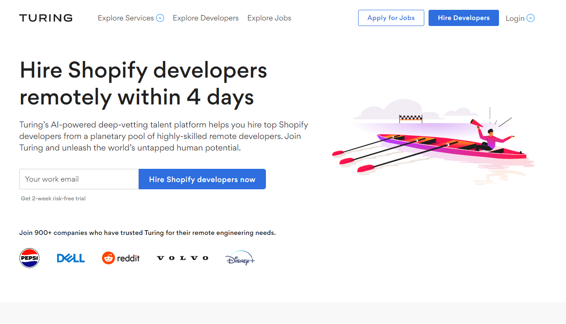Click the Pepsi logo

click(x=29, y=258)
